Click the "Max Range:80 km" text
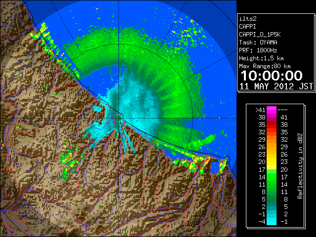This screenshot has width=316, height=237. click(x=265, y=66)
